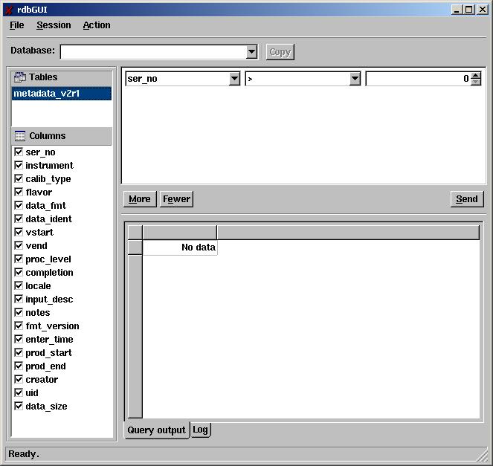Viewport: 493px width, 466px height.
Task: Click the Tables panel header icon
Action: pyautogui.click(x=20, y=77)
